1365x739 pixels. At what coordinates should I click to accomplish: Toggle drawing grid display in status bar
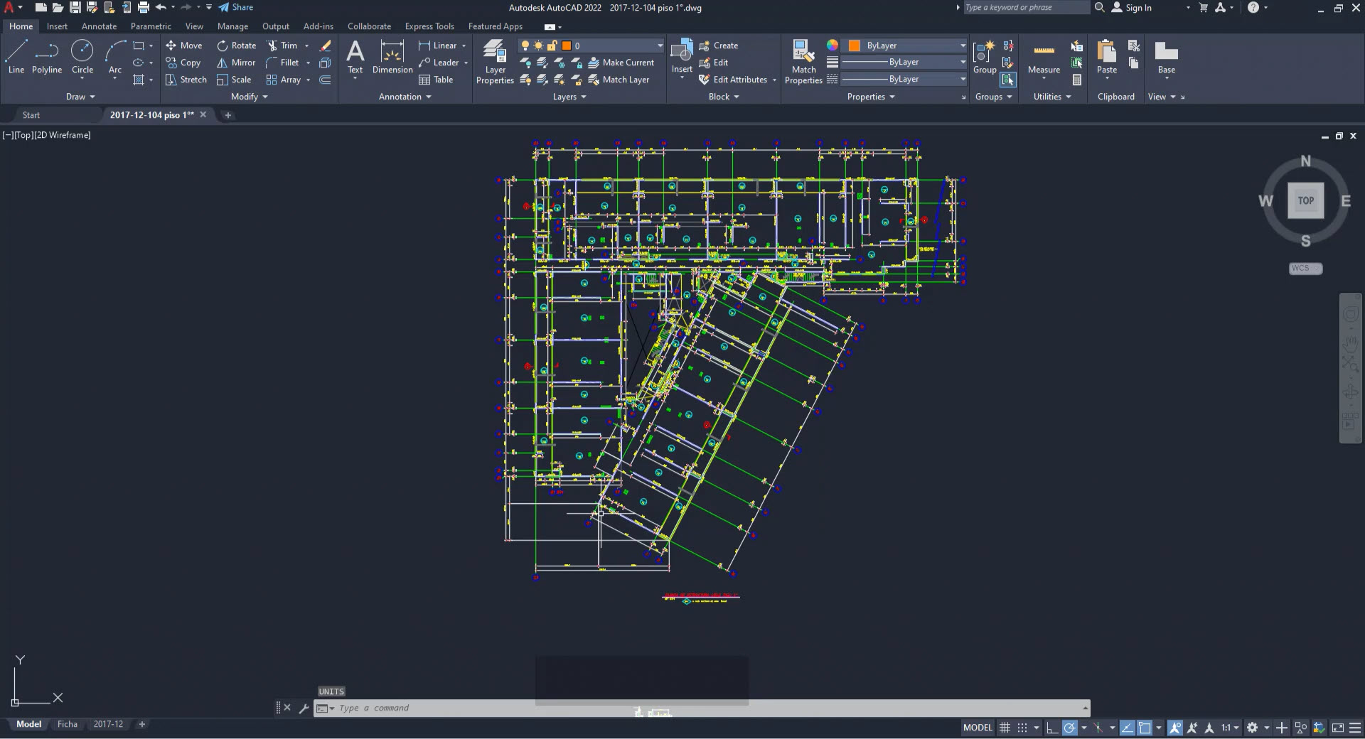click(1005, 728)
